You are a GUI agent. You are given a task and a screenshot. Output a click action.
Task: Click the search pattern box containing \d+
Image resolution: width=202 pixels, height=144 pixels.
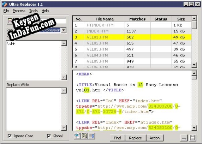[34, 60]
